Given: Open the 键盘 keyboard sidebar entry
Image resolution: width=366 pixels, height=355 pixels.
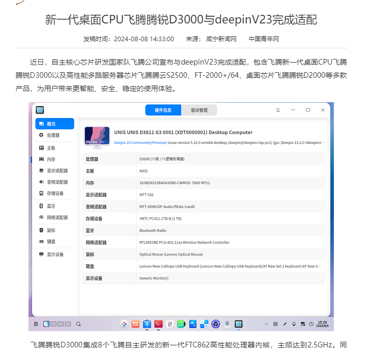Looking at the screenshot, I should coord(54,242).
